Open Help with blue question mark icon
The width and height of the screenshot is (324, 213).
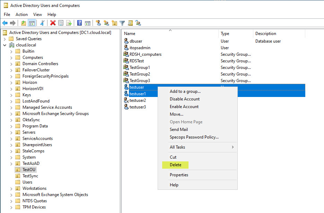(x=80, y=23)
